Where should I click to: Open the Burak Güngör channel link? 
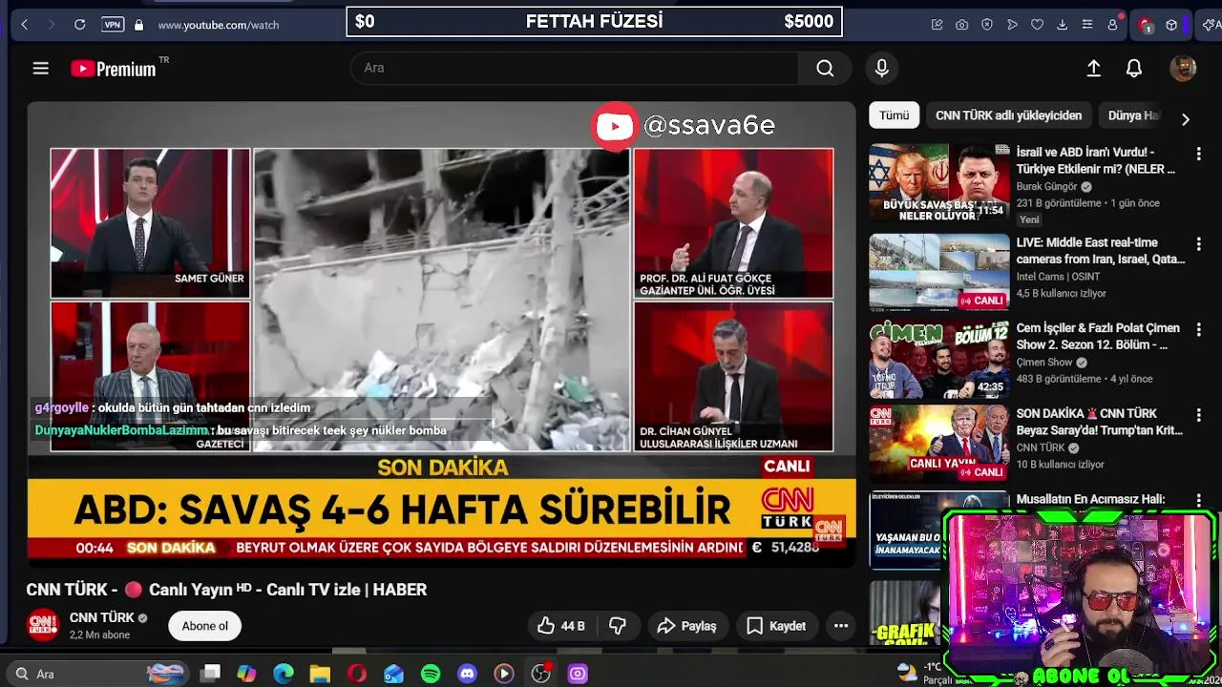[1046, 186]
